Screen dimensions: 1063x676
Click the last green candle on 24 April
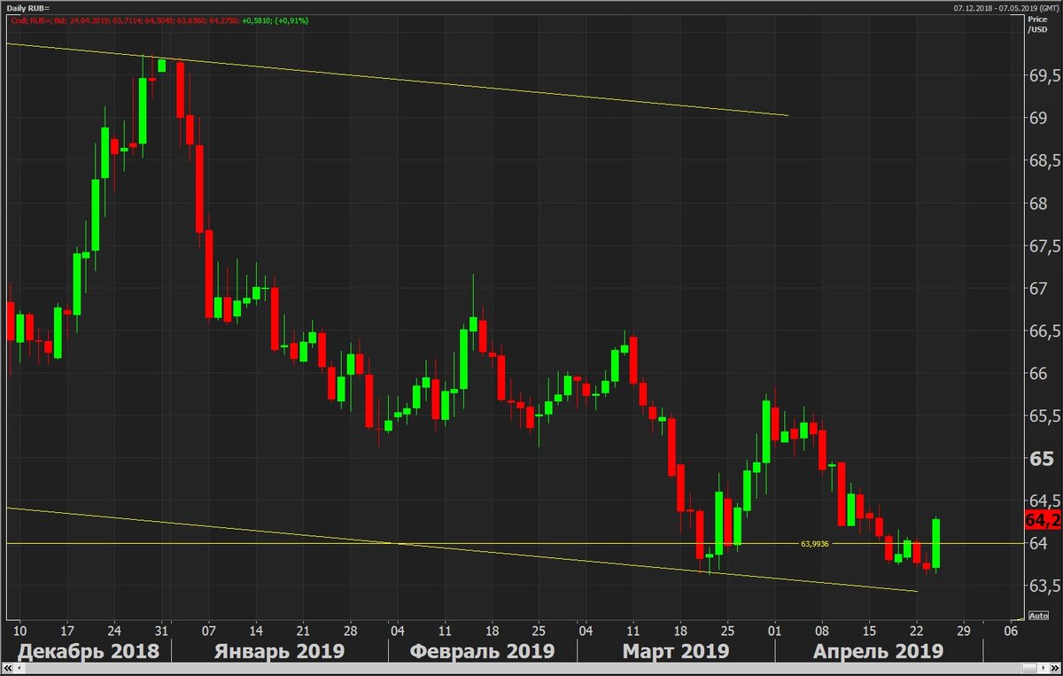[x=936, y=543]
